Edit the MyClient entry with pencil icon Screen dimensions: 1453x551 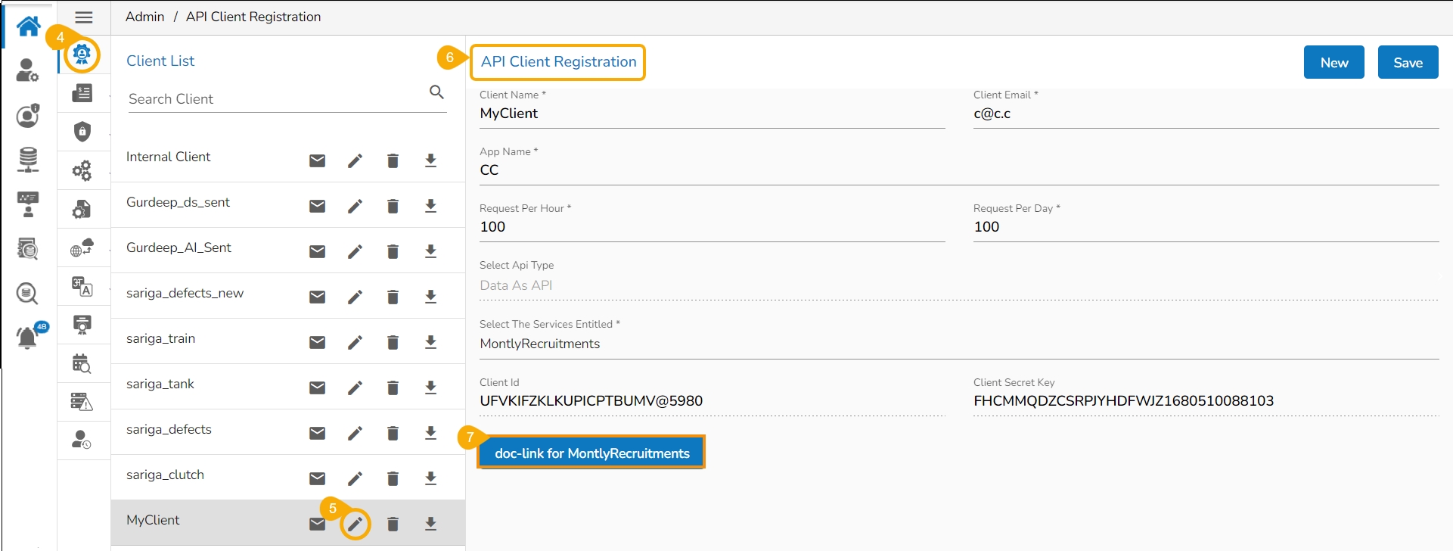355,524
